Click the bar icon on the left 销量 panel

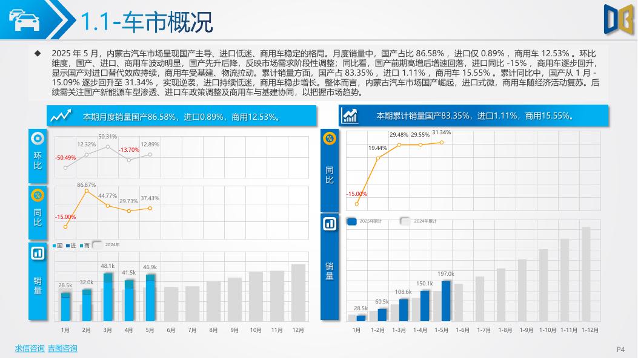pos(38,253)
